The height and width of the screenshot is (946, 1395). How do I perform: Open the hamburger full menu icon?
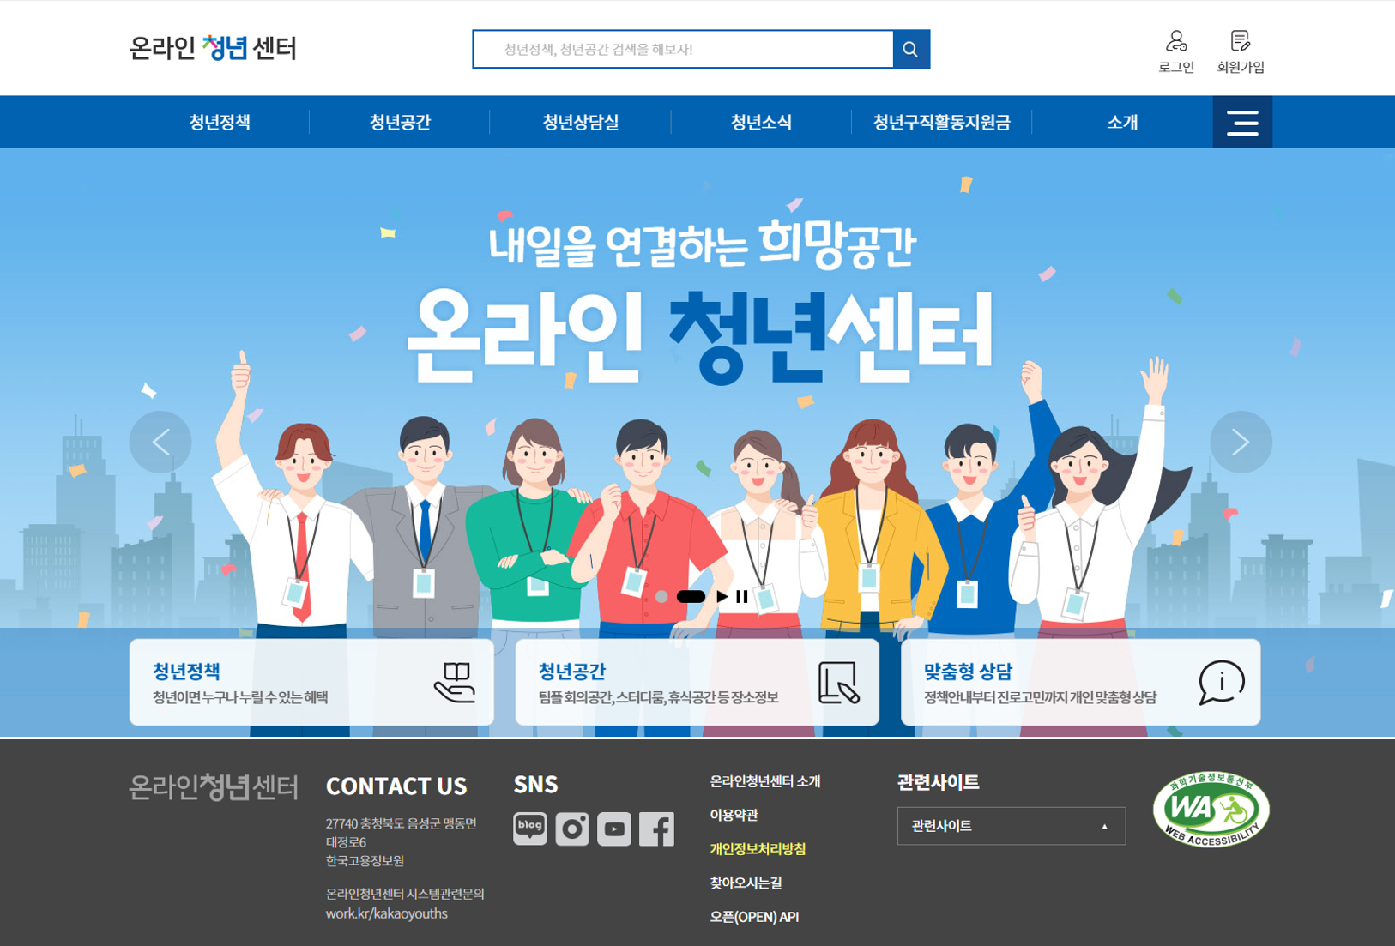[x=1242, y=123]
